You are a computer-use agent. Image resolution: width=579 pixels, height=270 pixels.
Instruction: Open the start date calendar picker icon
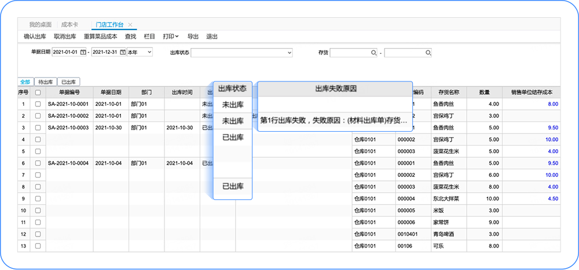(x=83, y=52)
